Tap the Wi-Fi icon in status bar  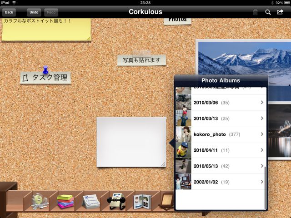(x=14, y=3)
